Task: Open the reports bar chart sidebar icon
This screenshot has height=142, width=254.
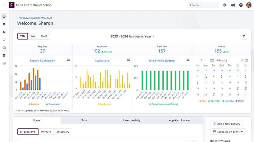Action: [x=4, y=63]
